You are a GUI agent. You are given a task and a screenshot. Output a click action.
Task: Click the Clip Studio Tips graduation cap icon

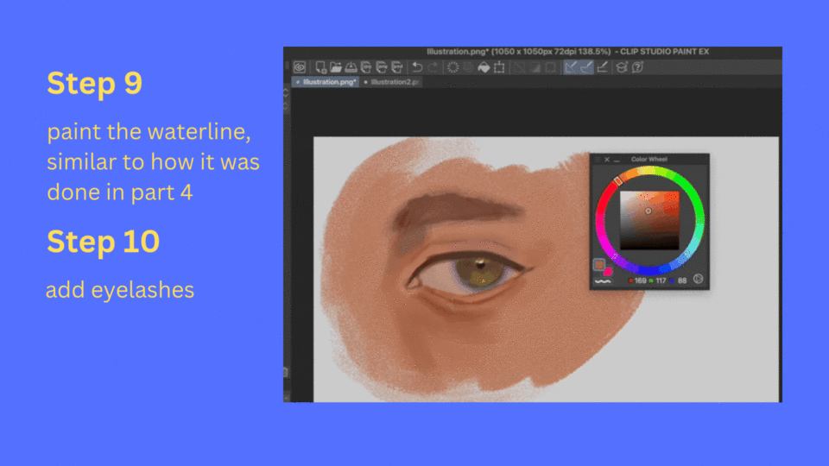(x=622, y=67)
